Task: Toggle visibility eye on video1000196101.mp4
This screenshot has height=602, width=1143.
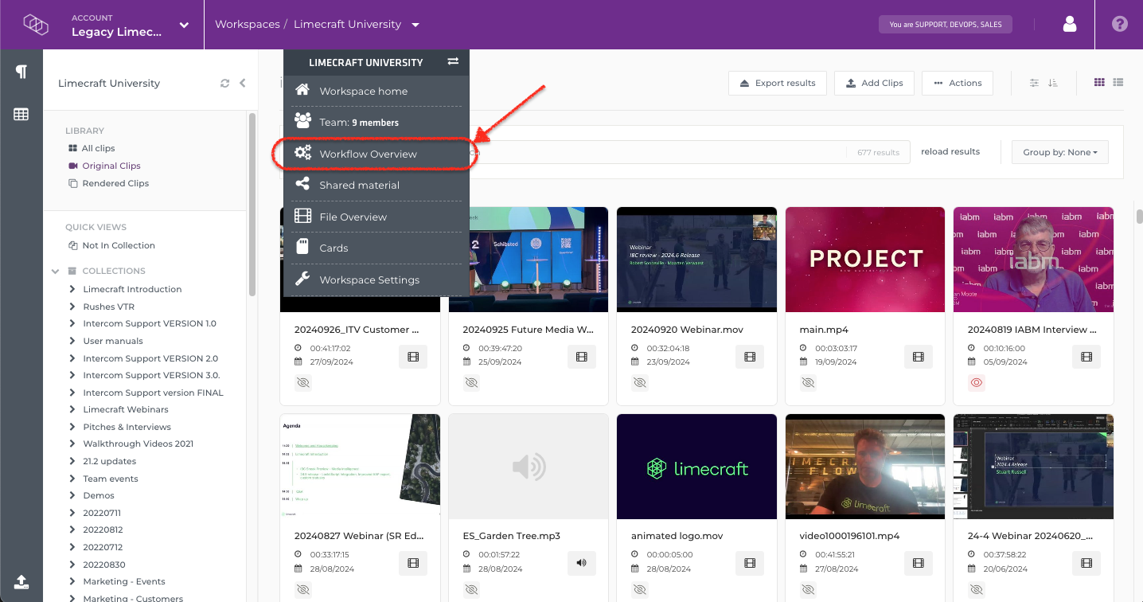Action: point(808,589)
